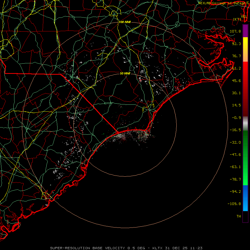Viewport: 250px width, 250px height.
Task: Select the 92.3 scale value
Action: [236, 44]
